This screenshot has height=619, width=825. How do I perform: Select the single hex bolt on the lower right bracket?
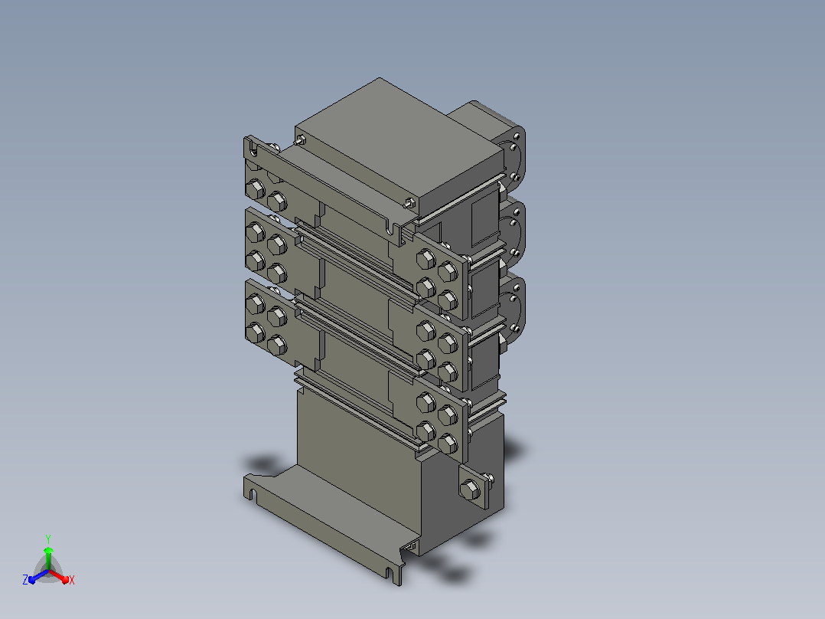click(469, 490)
